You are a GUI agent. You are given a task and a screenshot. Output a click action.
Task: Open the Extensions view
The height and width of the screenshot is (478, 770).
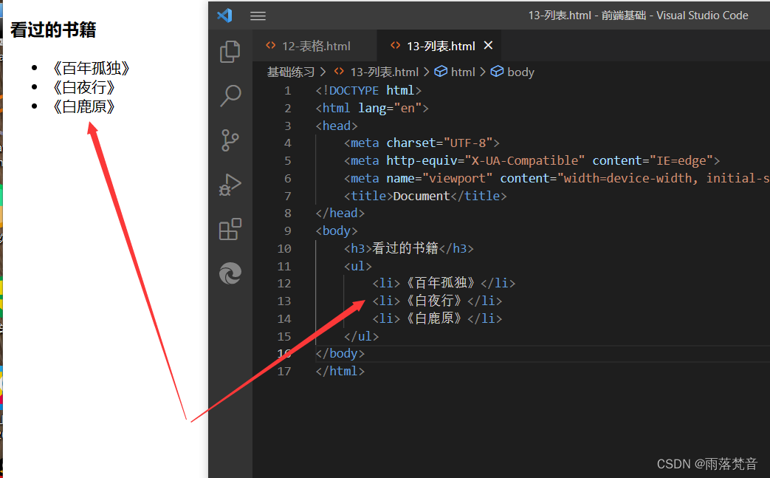(230, 229)
